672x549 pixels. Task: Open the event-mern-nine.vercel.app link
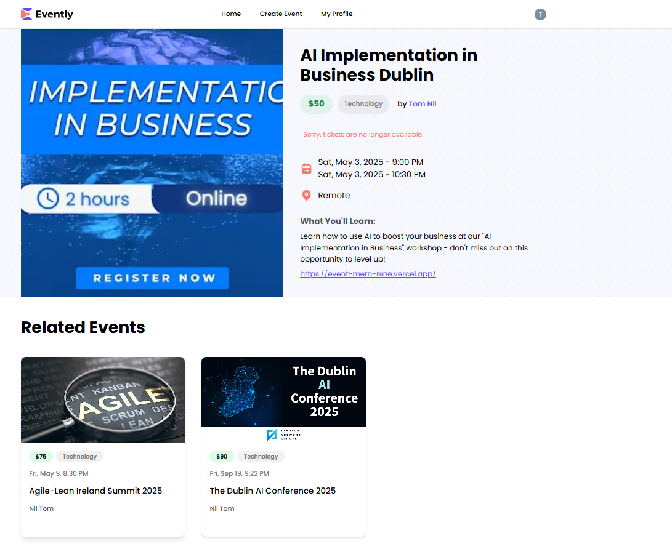pyautogui.click(x=368, y=274)
